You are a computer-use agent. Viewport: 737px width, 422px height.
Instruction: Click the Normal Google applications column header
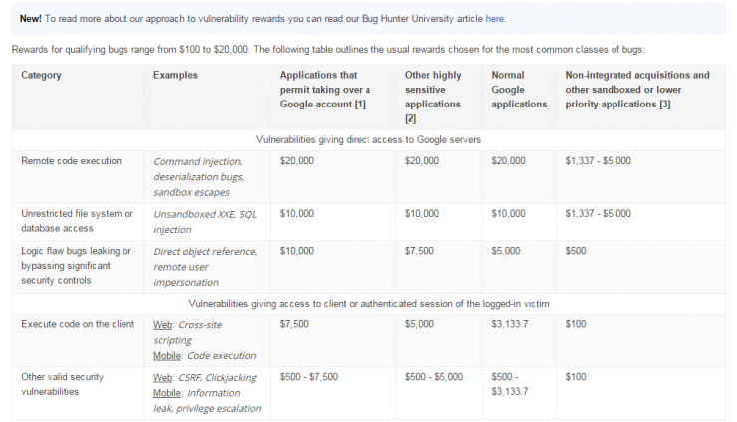pos(519,89)
